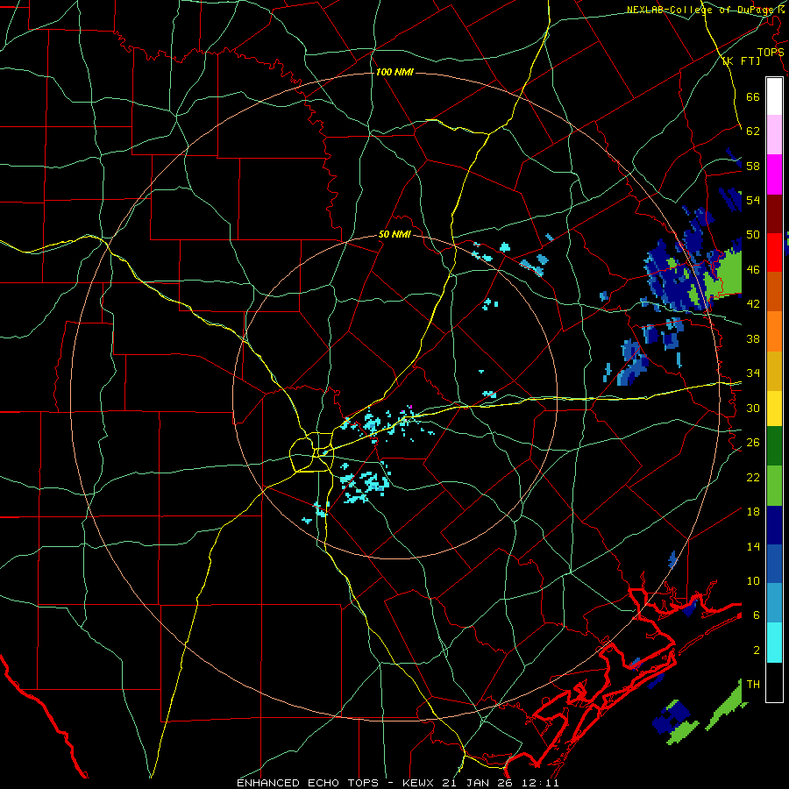
Task: Select the bright red legend swatch
Action: coord(774,252)
